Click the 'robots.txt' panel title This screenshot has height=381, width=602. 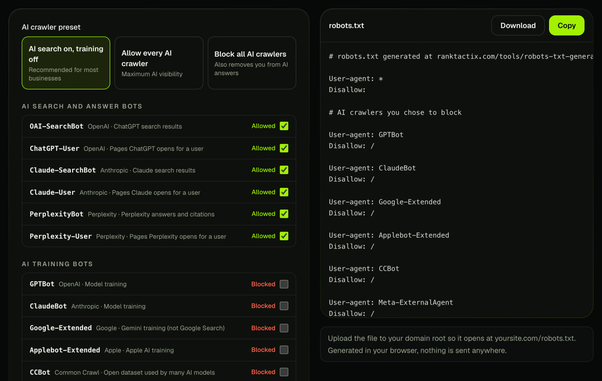346,26
